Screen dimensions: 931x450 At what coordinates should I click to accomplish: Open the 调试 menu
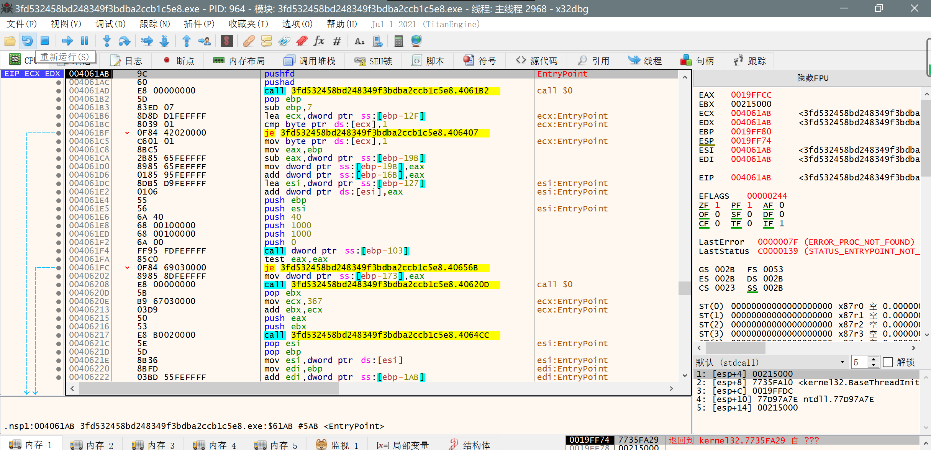click(110, 24)
